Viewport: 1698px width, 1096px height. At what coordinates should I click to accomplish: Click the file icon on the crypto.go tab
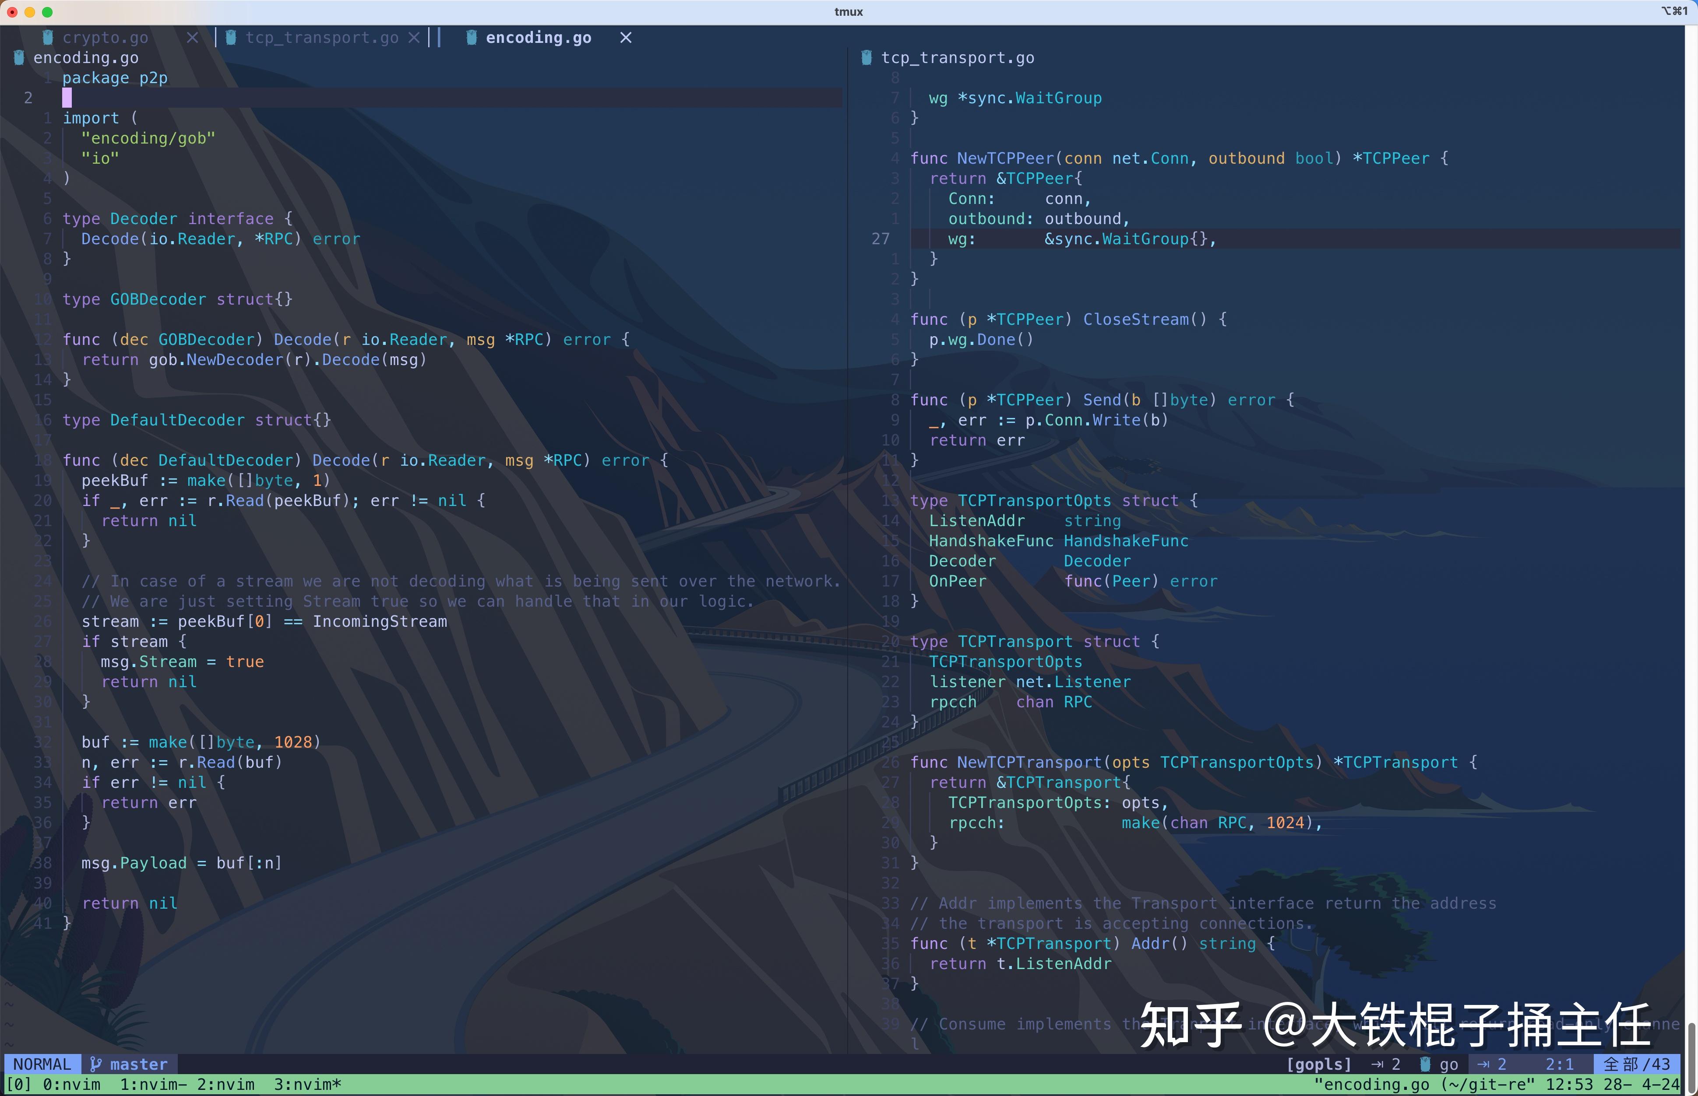48,37
